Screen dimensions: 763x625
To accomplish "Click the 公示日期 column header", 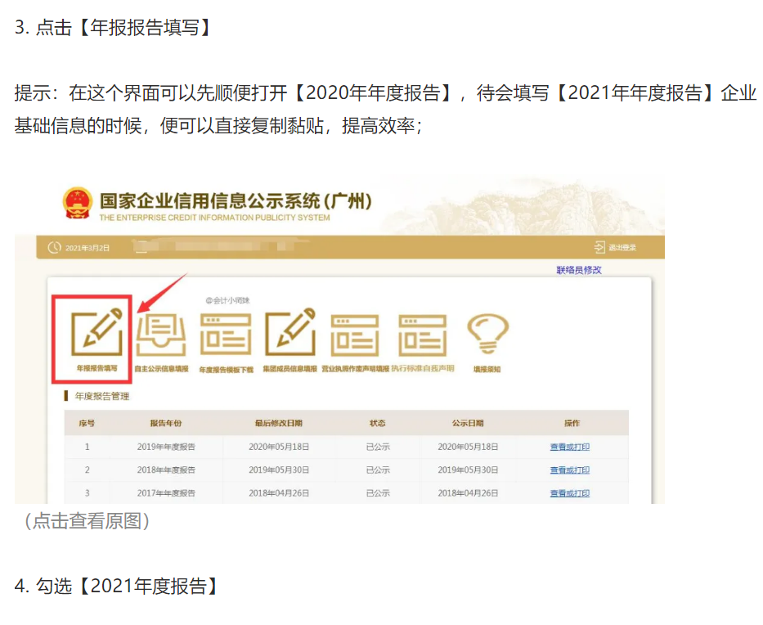I will [468, 423].
